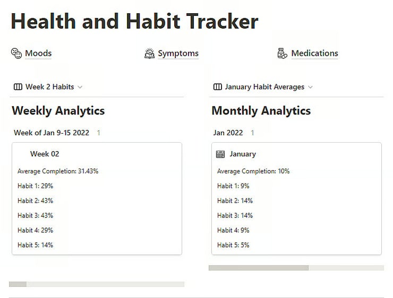Screen dimensions: 393x298
Task: Click the board icon beside Week 2 Habits
Action: tap(18, 87)
